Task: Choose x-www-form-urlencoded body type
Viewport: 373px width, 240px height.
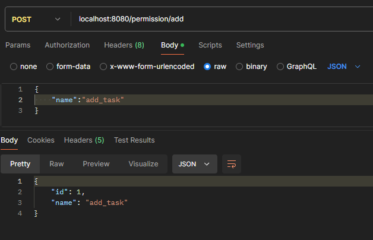Action: [103, 67]
